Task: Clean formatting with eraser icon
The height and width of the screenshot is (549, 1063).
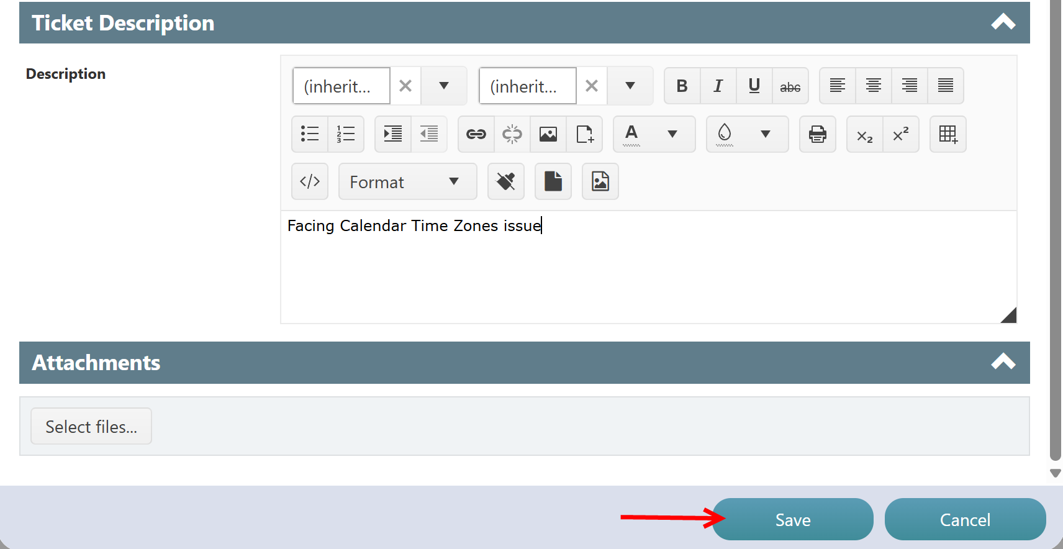Action: point(505,181)
